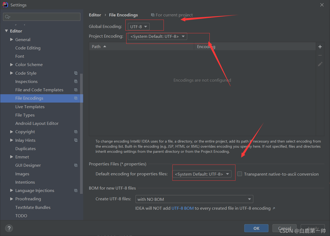
Task: Click the search magnifier icon
Action: pyautogui.click(x=7, y=17)
